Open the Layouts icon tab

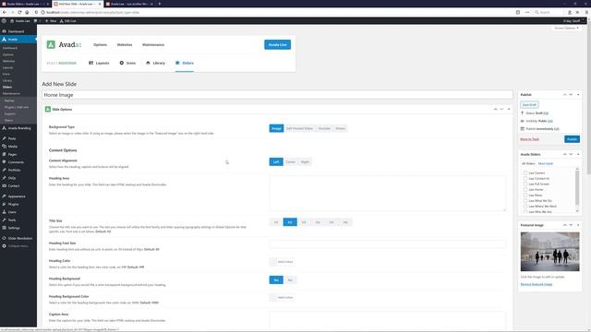[x=99, y=63]
